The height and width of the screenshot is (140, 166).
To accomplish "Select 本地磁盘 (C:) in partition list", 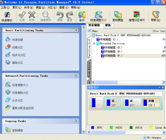I will (107, 39).
